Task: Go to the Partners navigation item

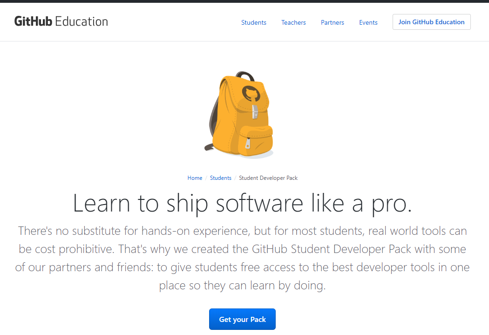Action: [x=333, y=22]
